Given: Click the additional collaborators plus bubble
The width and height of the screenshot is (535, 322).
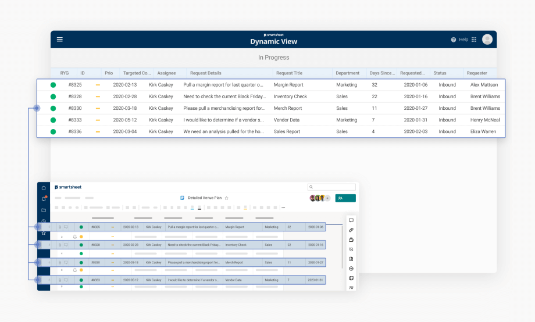Looking at the screenshot, I should click(x=327, y=198).
